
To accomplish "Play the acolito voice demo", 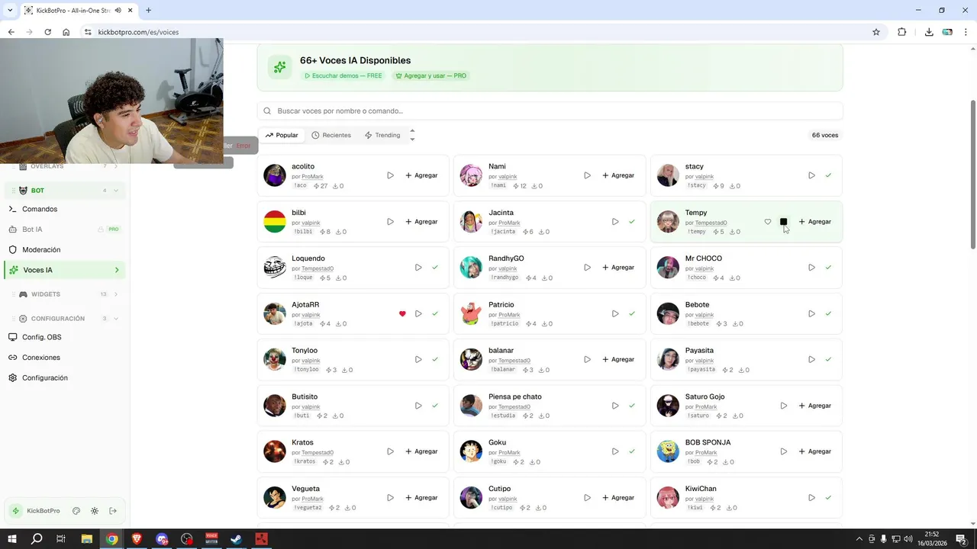I will pyautogui.click(x=390, y=175).
